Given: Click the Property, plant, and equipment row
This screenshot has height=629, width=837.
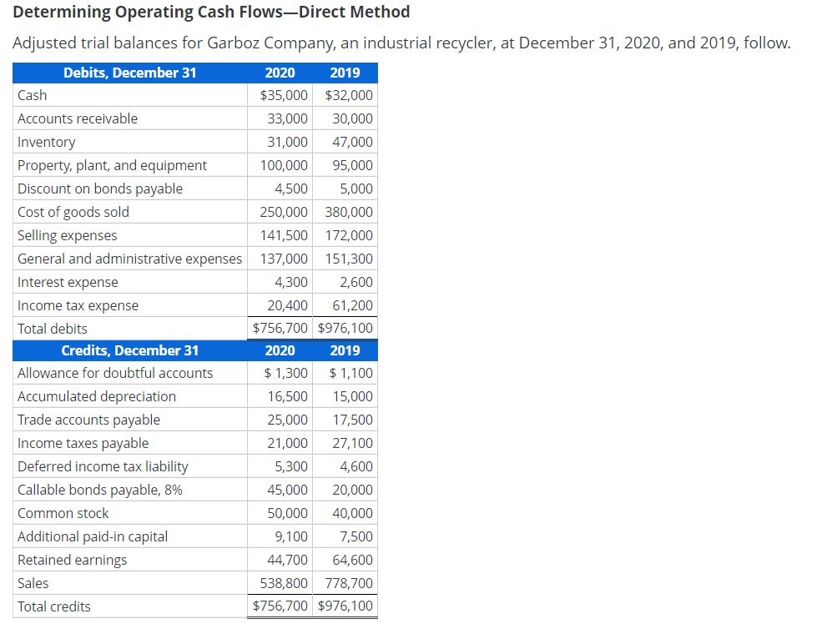Looking at the screenshot, I should [111, 164].
